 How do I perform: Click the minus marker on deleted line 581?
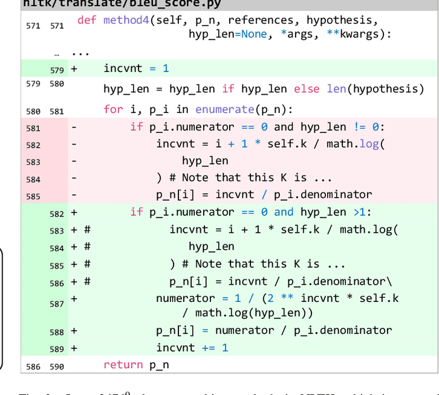pos(74,127)
